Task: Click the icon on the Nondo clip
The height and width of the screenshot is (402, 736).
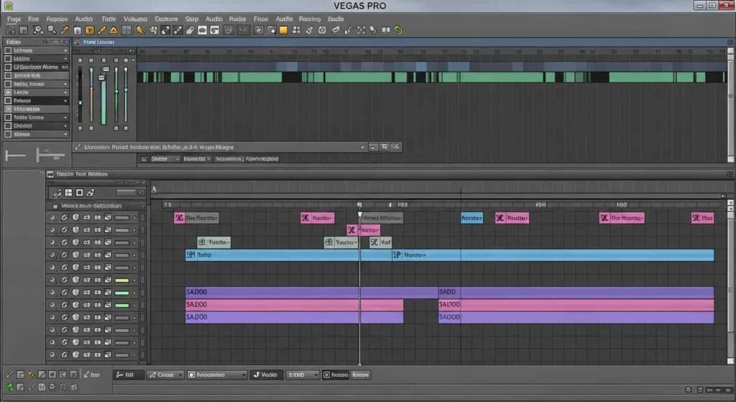Action: [x=397, y=255]
